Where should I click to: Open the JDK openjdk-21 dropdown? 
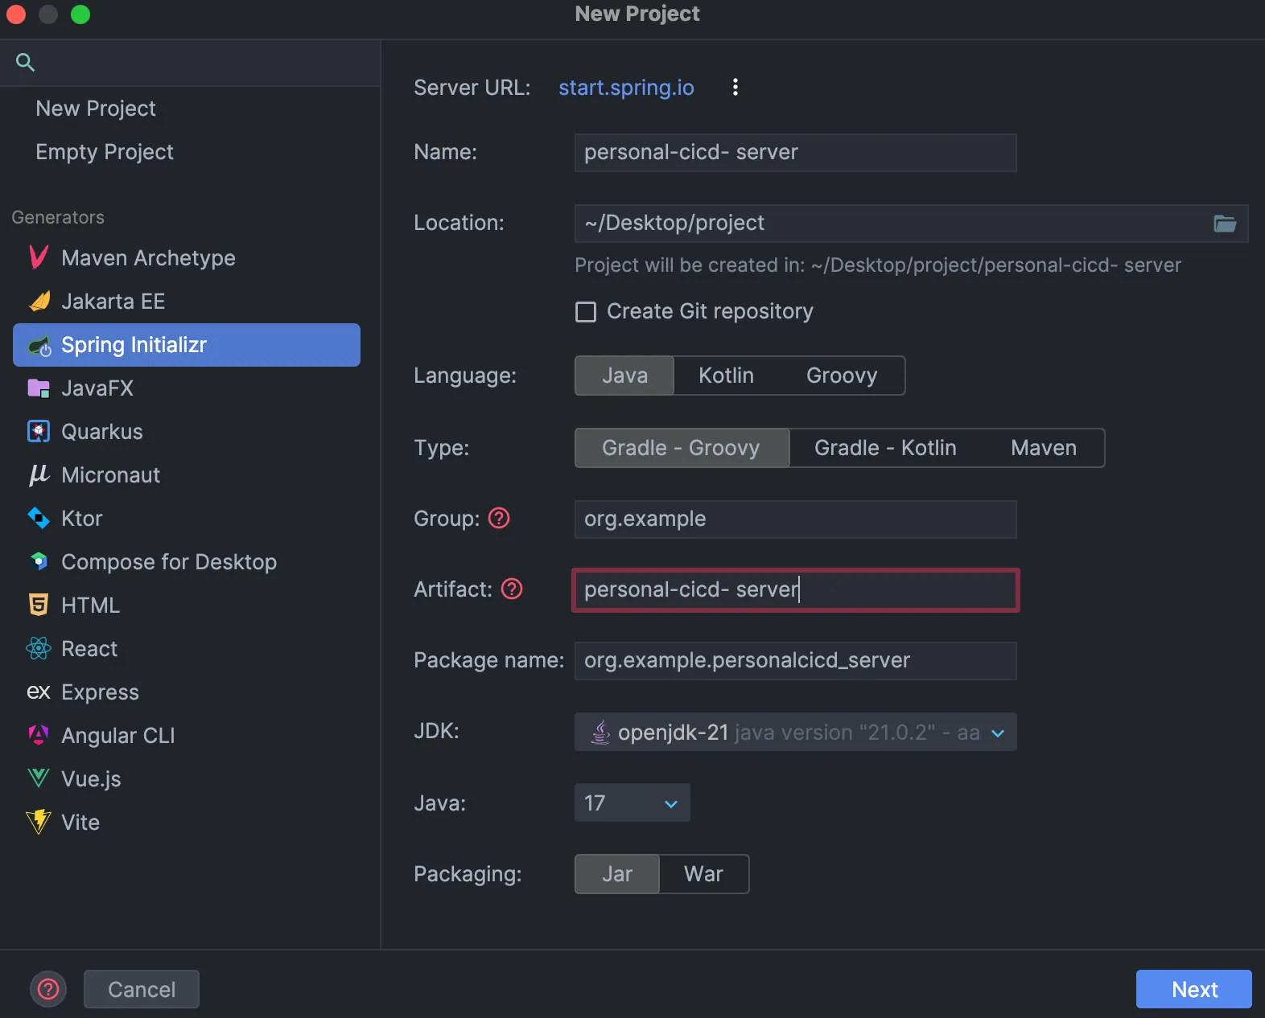[795, 732]
